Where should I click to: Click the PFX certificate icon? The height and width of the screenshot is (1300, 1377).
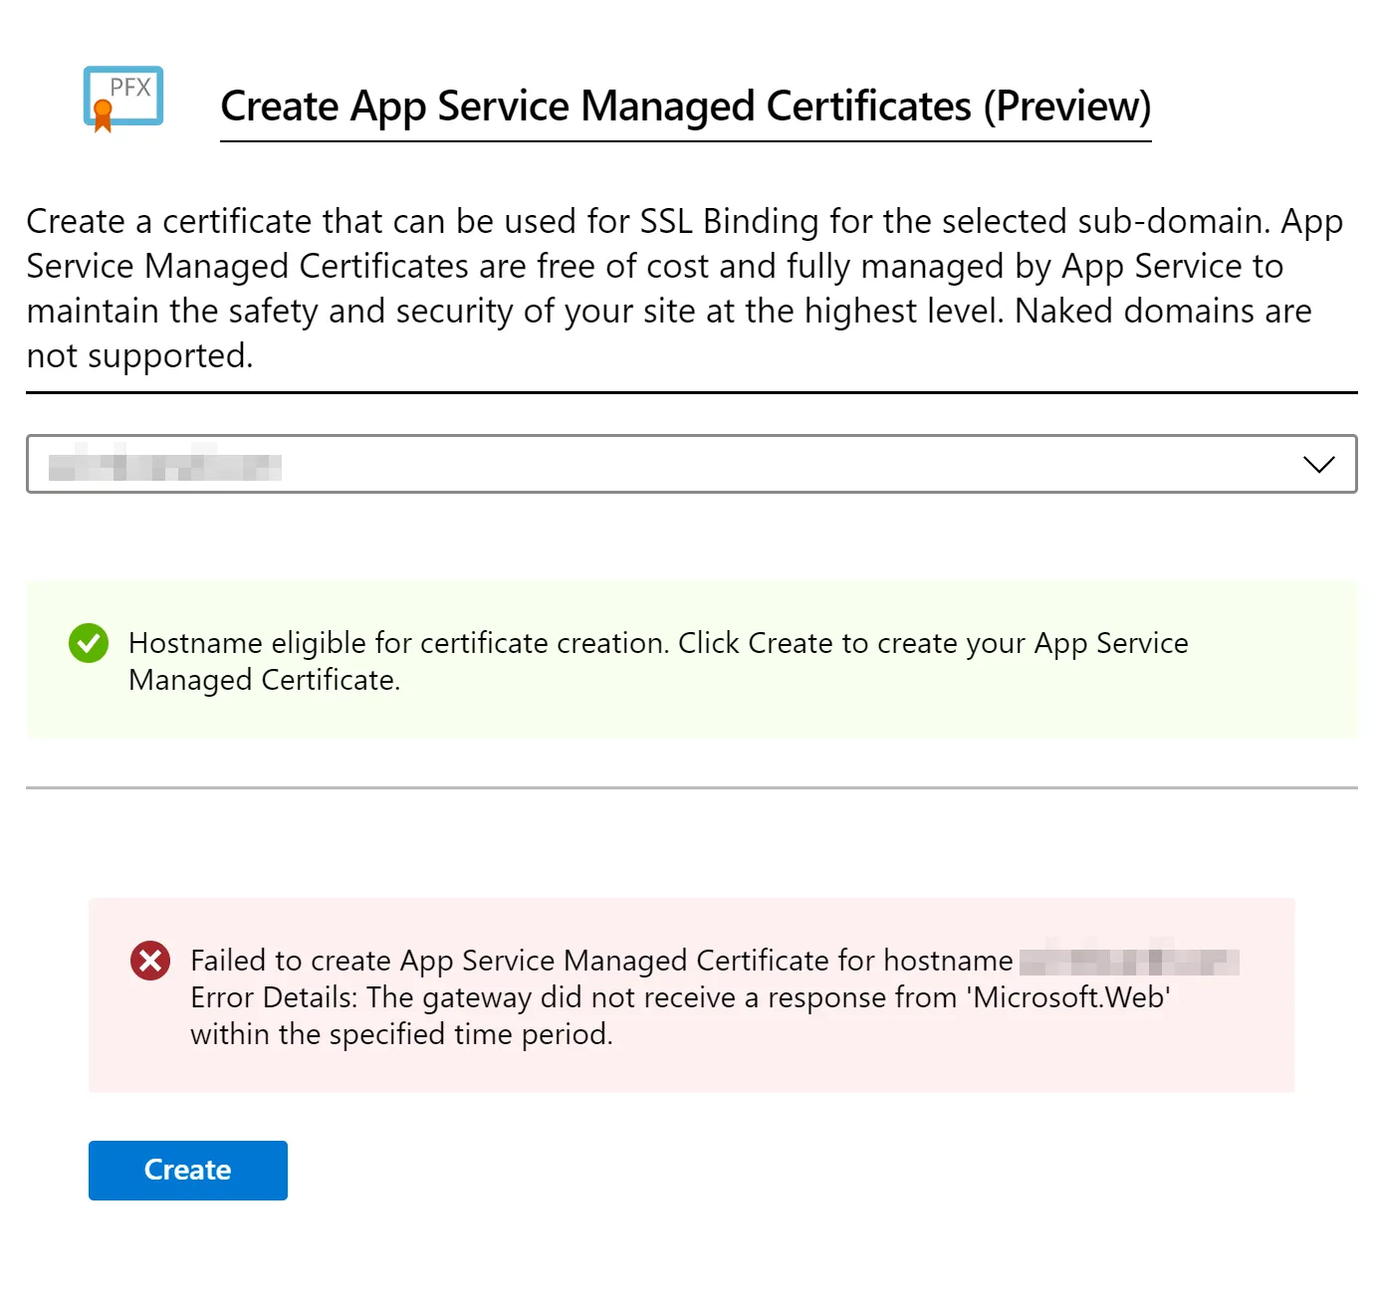coord(123,97)
